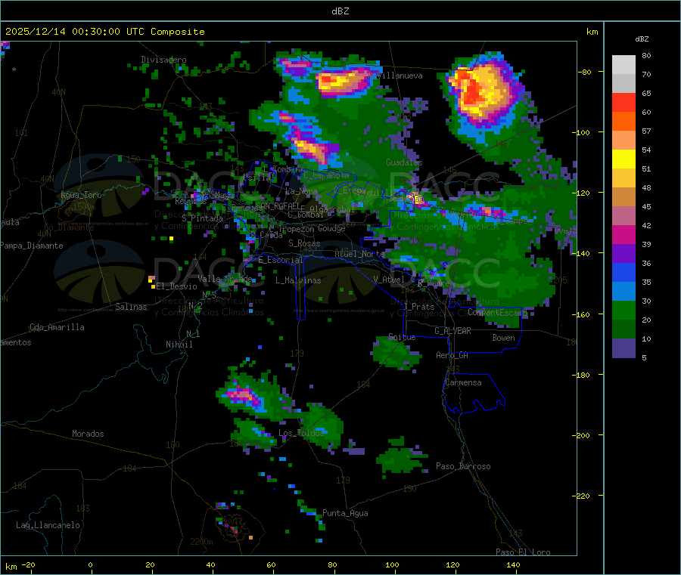Select the 'Divisadero' map label
This screenshot has width=681, height=575.
pos(163,60)
